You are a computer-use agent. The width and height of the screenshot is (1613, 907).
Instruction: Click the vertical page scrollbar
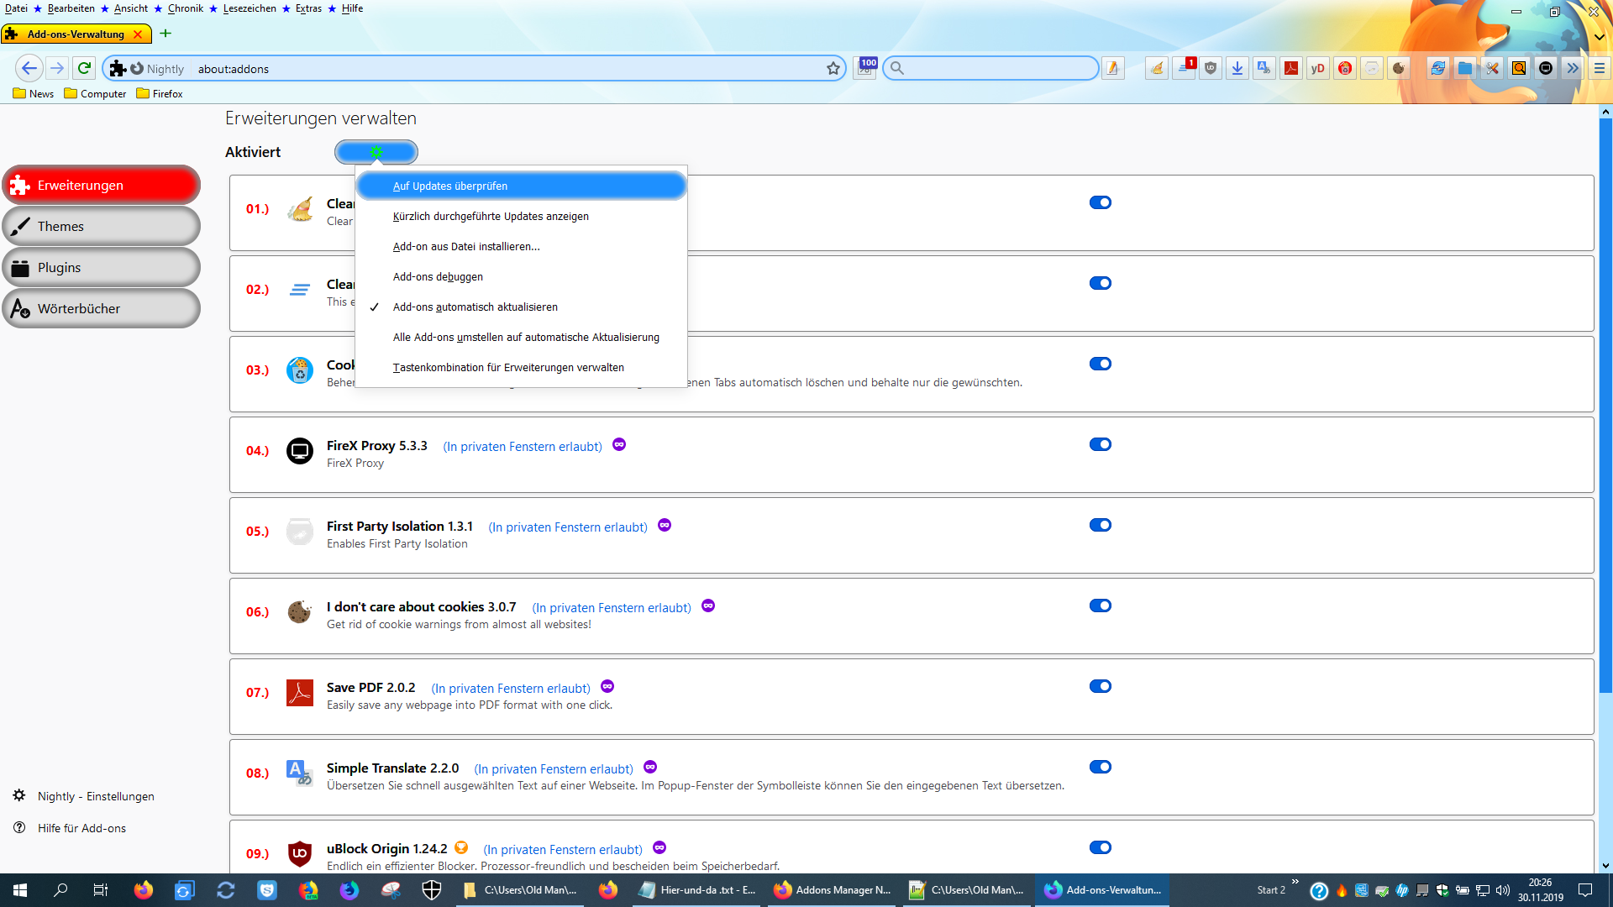tap(1605, 403)
